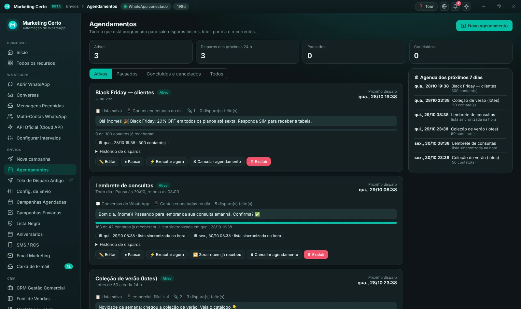
Task: Switch to the Ativos tab
Action: (101, 74)
